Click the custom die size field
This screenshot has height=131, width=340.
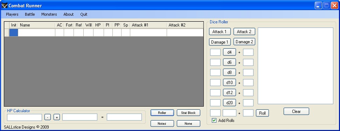tap(229, 113)
